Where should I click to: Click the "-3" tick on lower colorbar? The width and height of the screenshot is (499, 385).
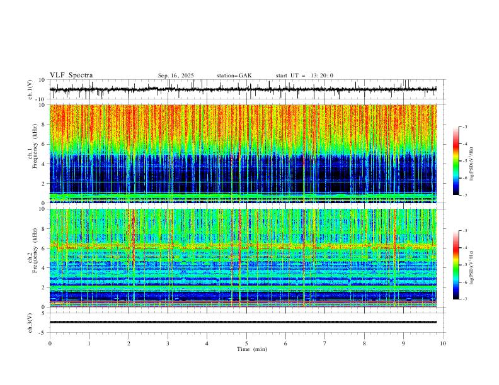[x=464, y=231]
